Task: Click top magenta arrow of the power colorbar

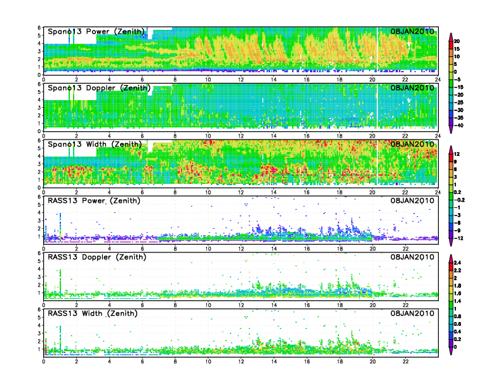Action: (x=451, y=37)
